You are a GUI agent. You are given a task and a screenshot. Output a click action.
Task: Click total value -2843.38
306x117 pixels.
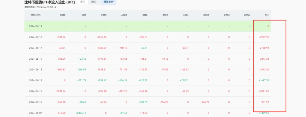click(264, 58)
